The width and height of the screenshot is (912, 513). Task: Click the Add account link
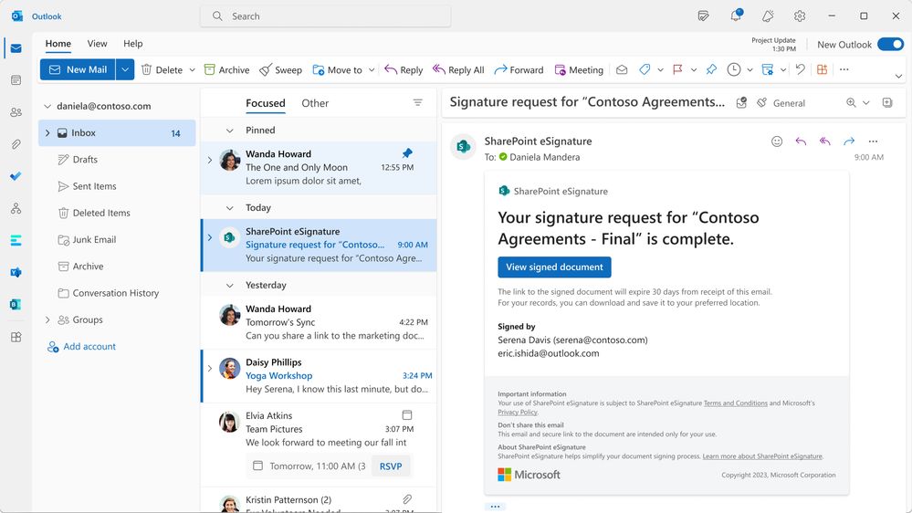pyautogui.click(x=89, y=347)
